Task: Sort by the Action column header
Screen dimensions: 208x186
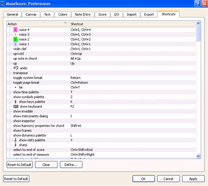Action: pyautogui.click(x=38, y=24)
